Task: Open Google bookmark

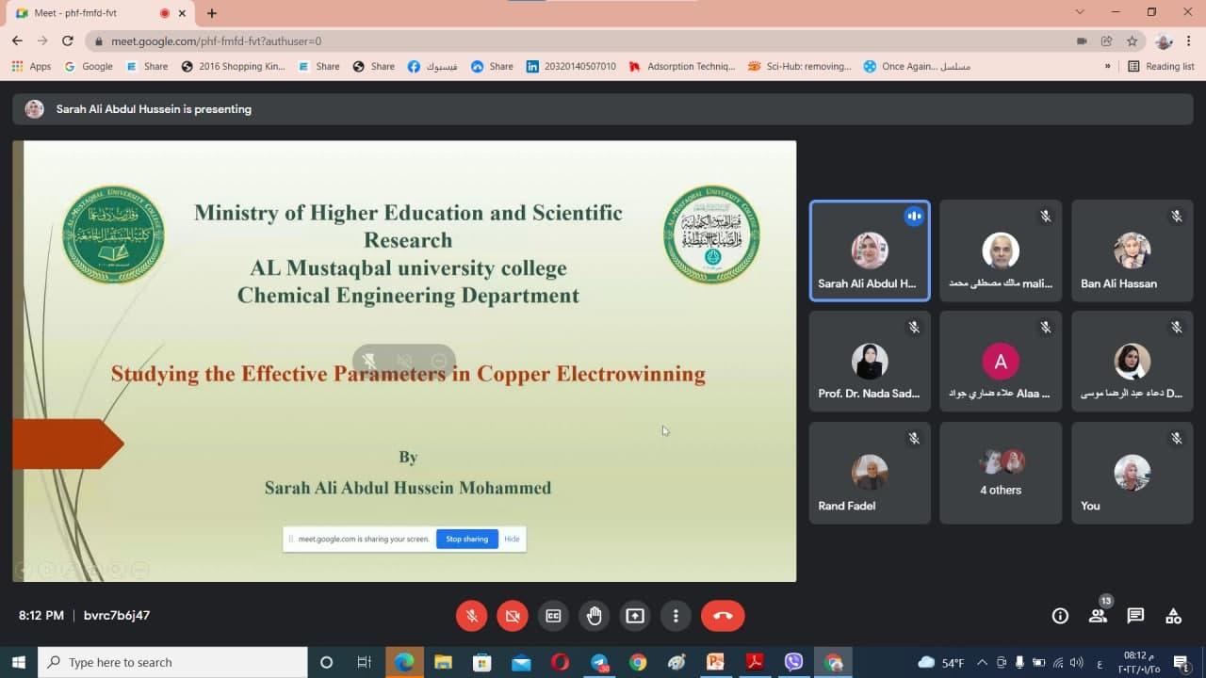Action: click(x=89, y=66)
